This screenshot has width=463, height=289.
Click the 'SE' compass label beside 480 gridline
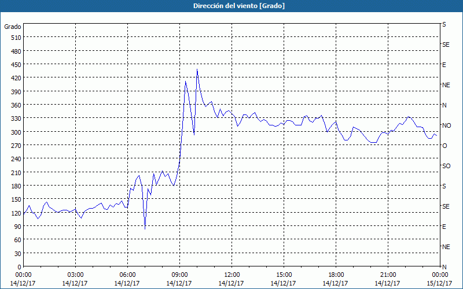tap(446, 45)
